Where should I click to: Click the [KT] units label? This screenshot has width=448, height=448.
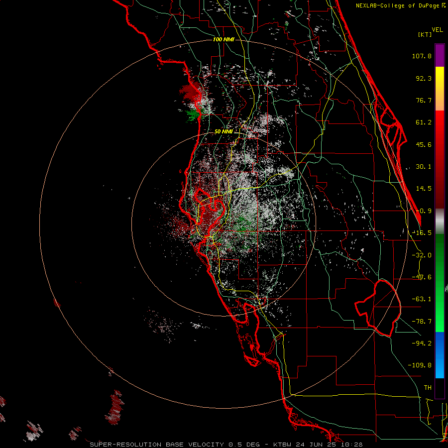click(425, 34)
